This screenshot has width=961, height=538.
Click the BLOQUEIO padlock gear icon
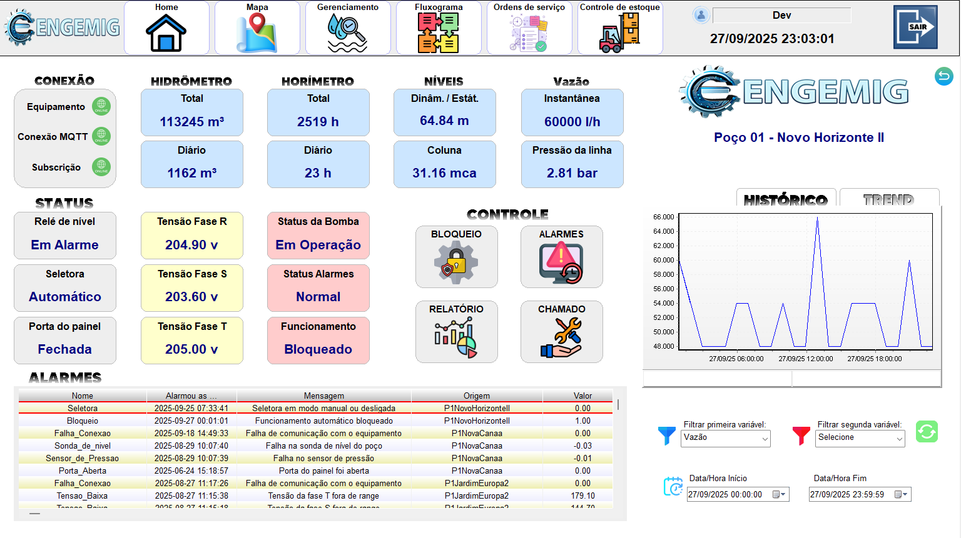coord(456,263)
